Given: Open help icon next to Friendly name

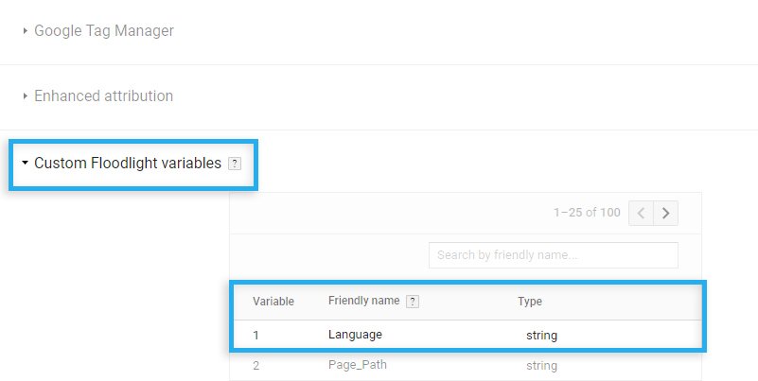Looking at the screenshot, I should click(x=413, y=302).
